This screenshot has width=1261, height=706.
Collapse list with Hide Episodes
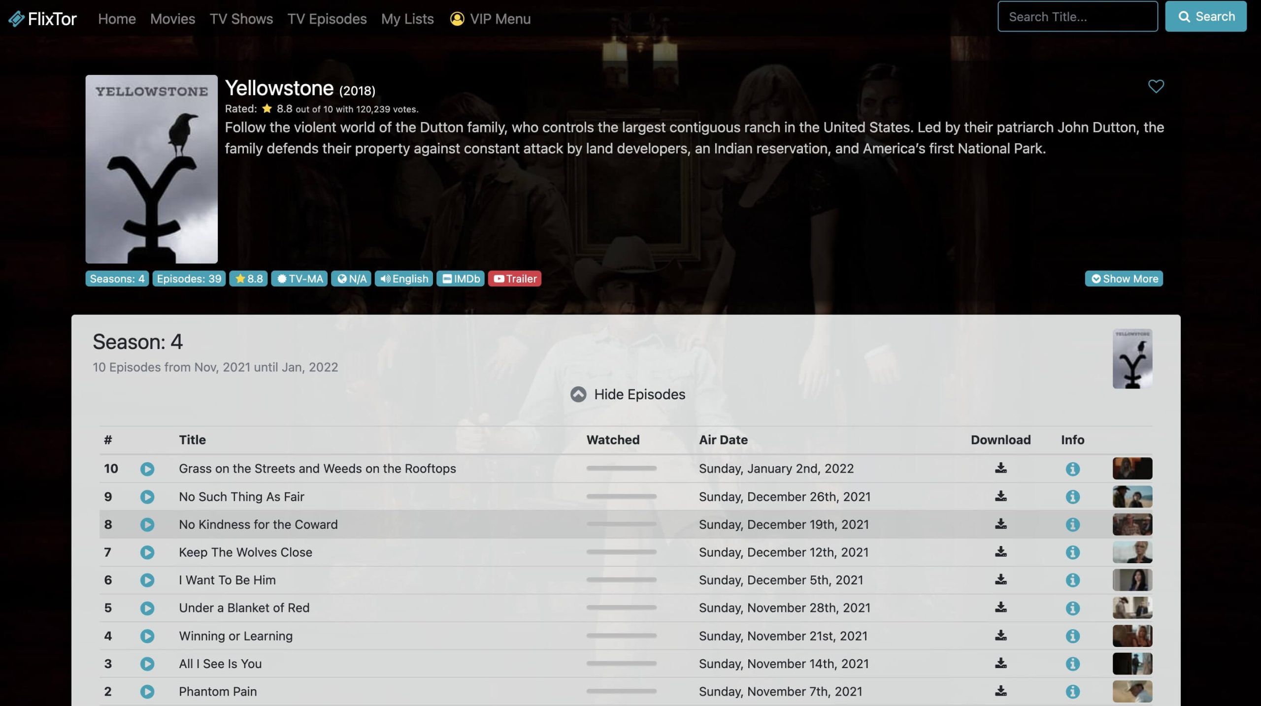coord(628,394)
